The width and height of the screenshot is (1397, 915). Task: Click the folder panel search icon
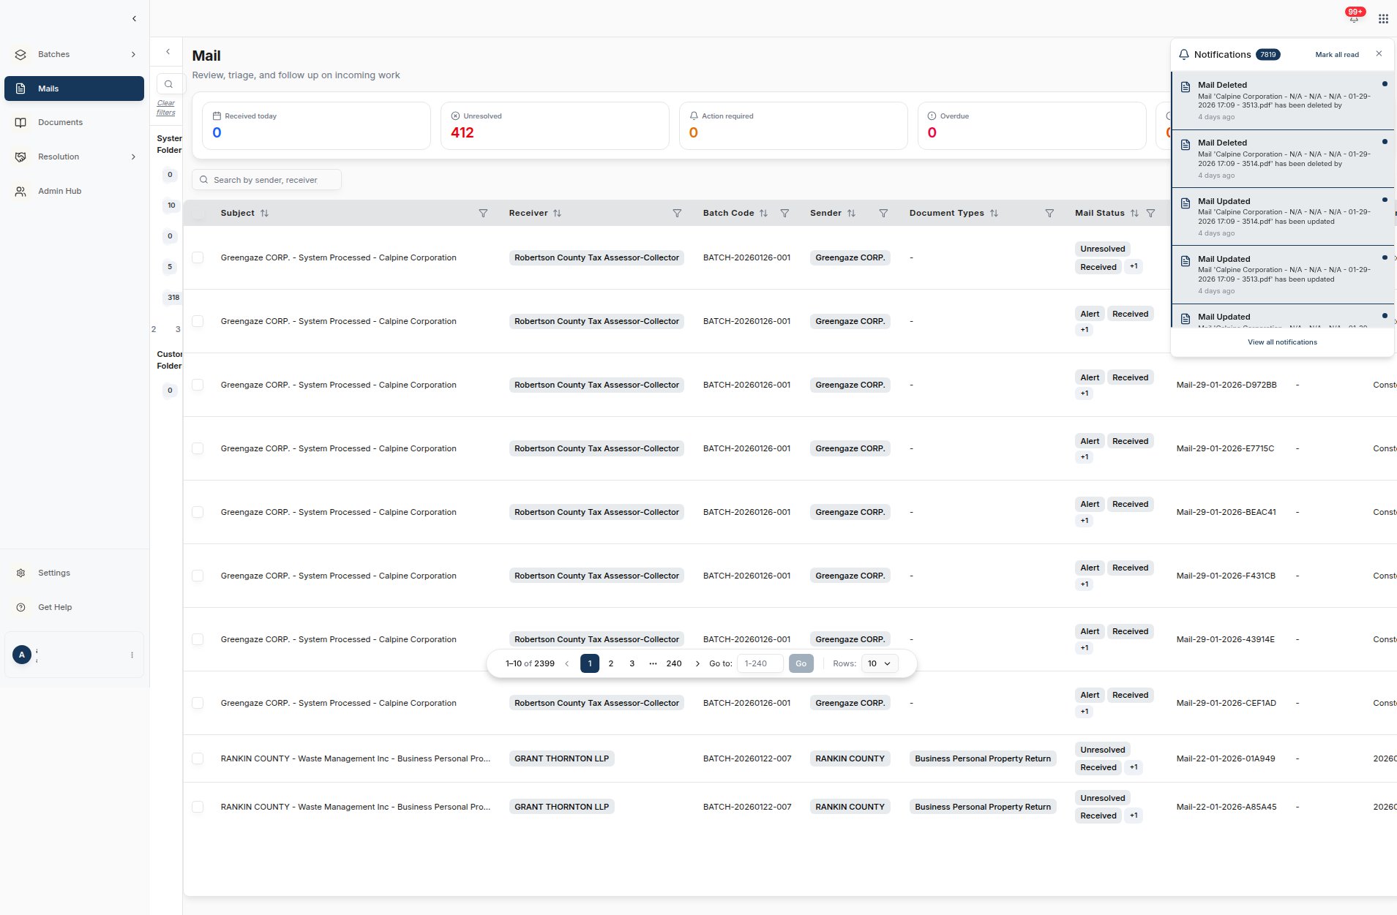coord(168,84)
